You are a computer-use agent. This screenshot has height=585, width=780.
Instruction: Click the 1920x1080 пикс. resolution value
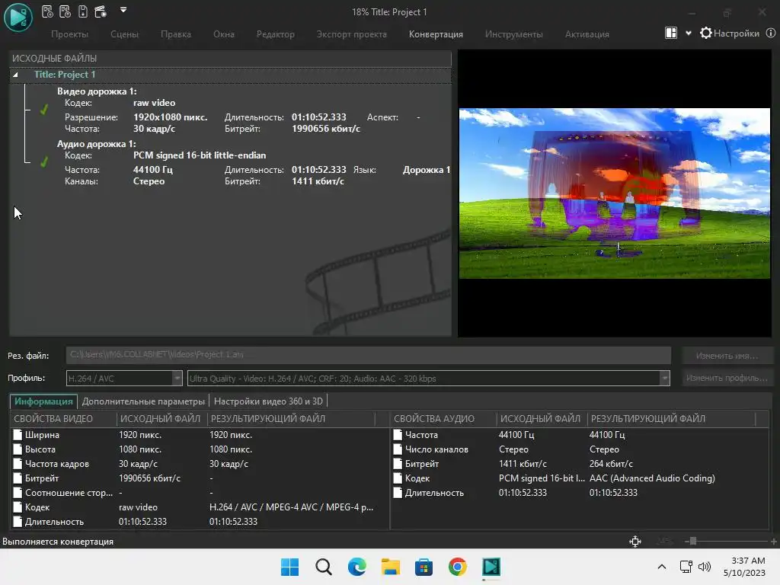click(170, 117)
